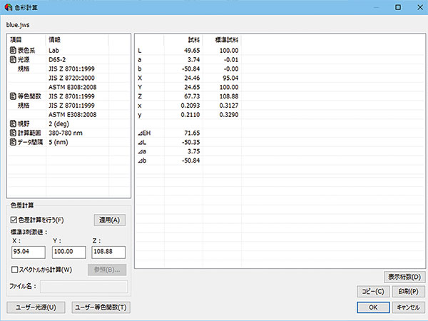Click the 色彩計算 app icon in title bar
The height and width of the screenshot is (321, 428).
pyautogui.click(x=9, y=7)
